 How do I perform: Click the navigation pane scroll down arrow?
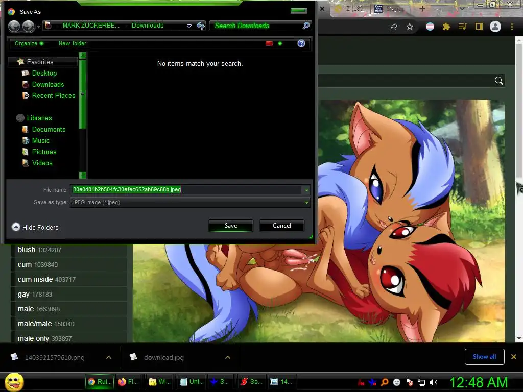coord(82,175)
